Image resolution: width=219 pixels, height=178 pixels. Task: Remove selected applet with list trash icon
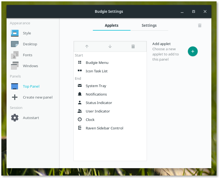click(133, 46)
